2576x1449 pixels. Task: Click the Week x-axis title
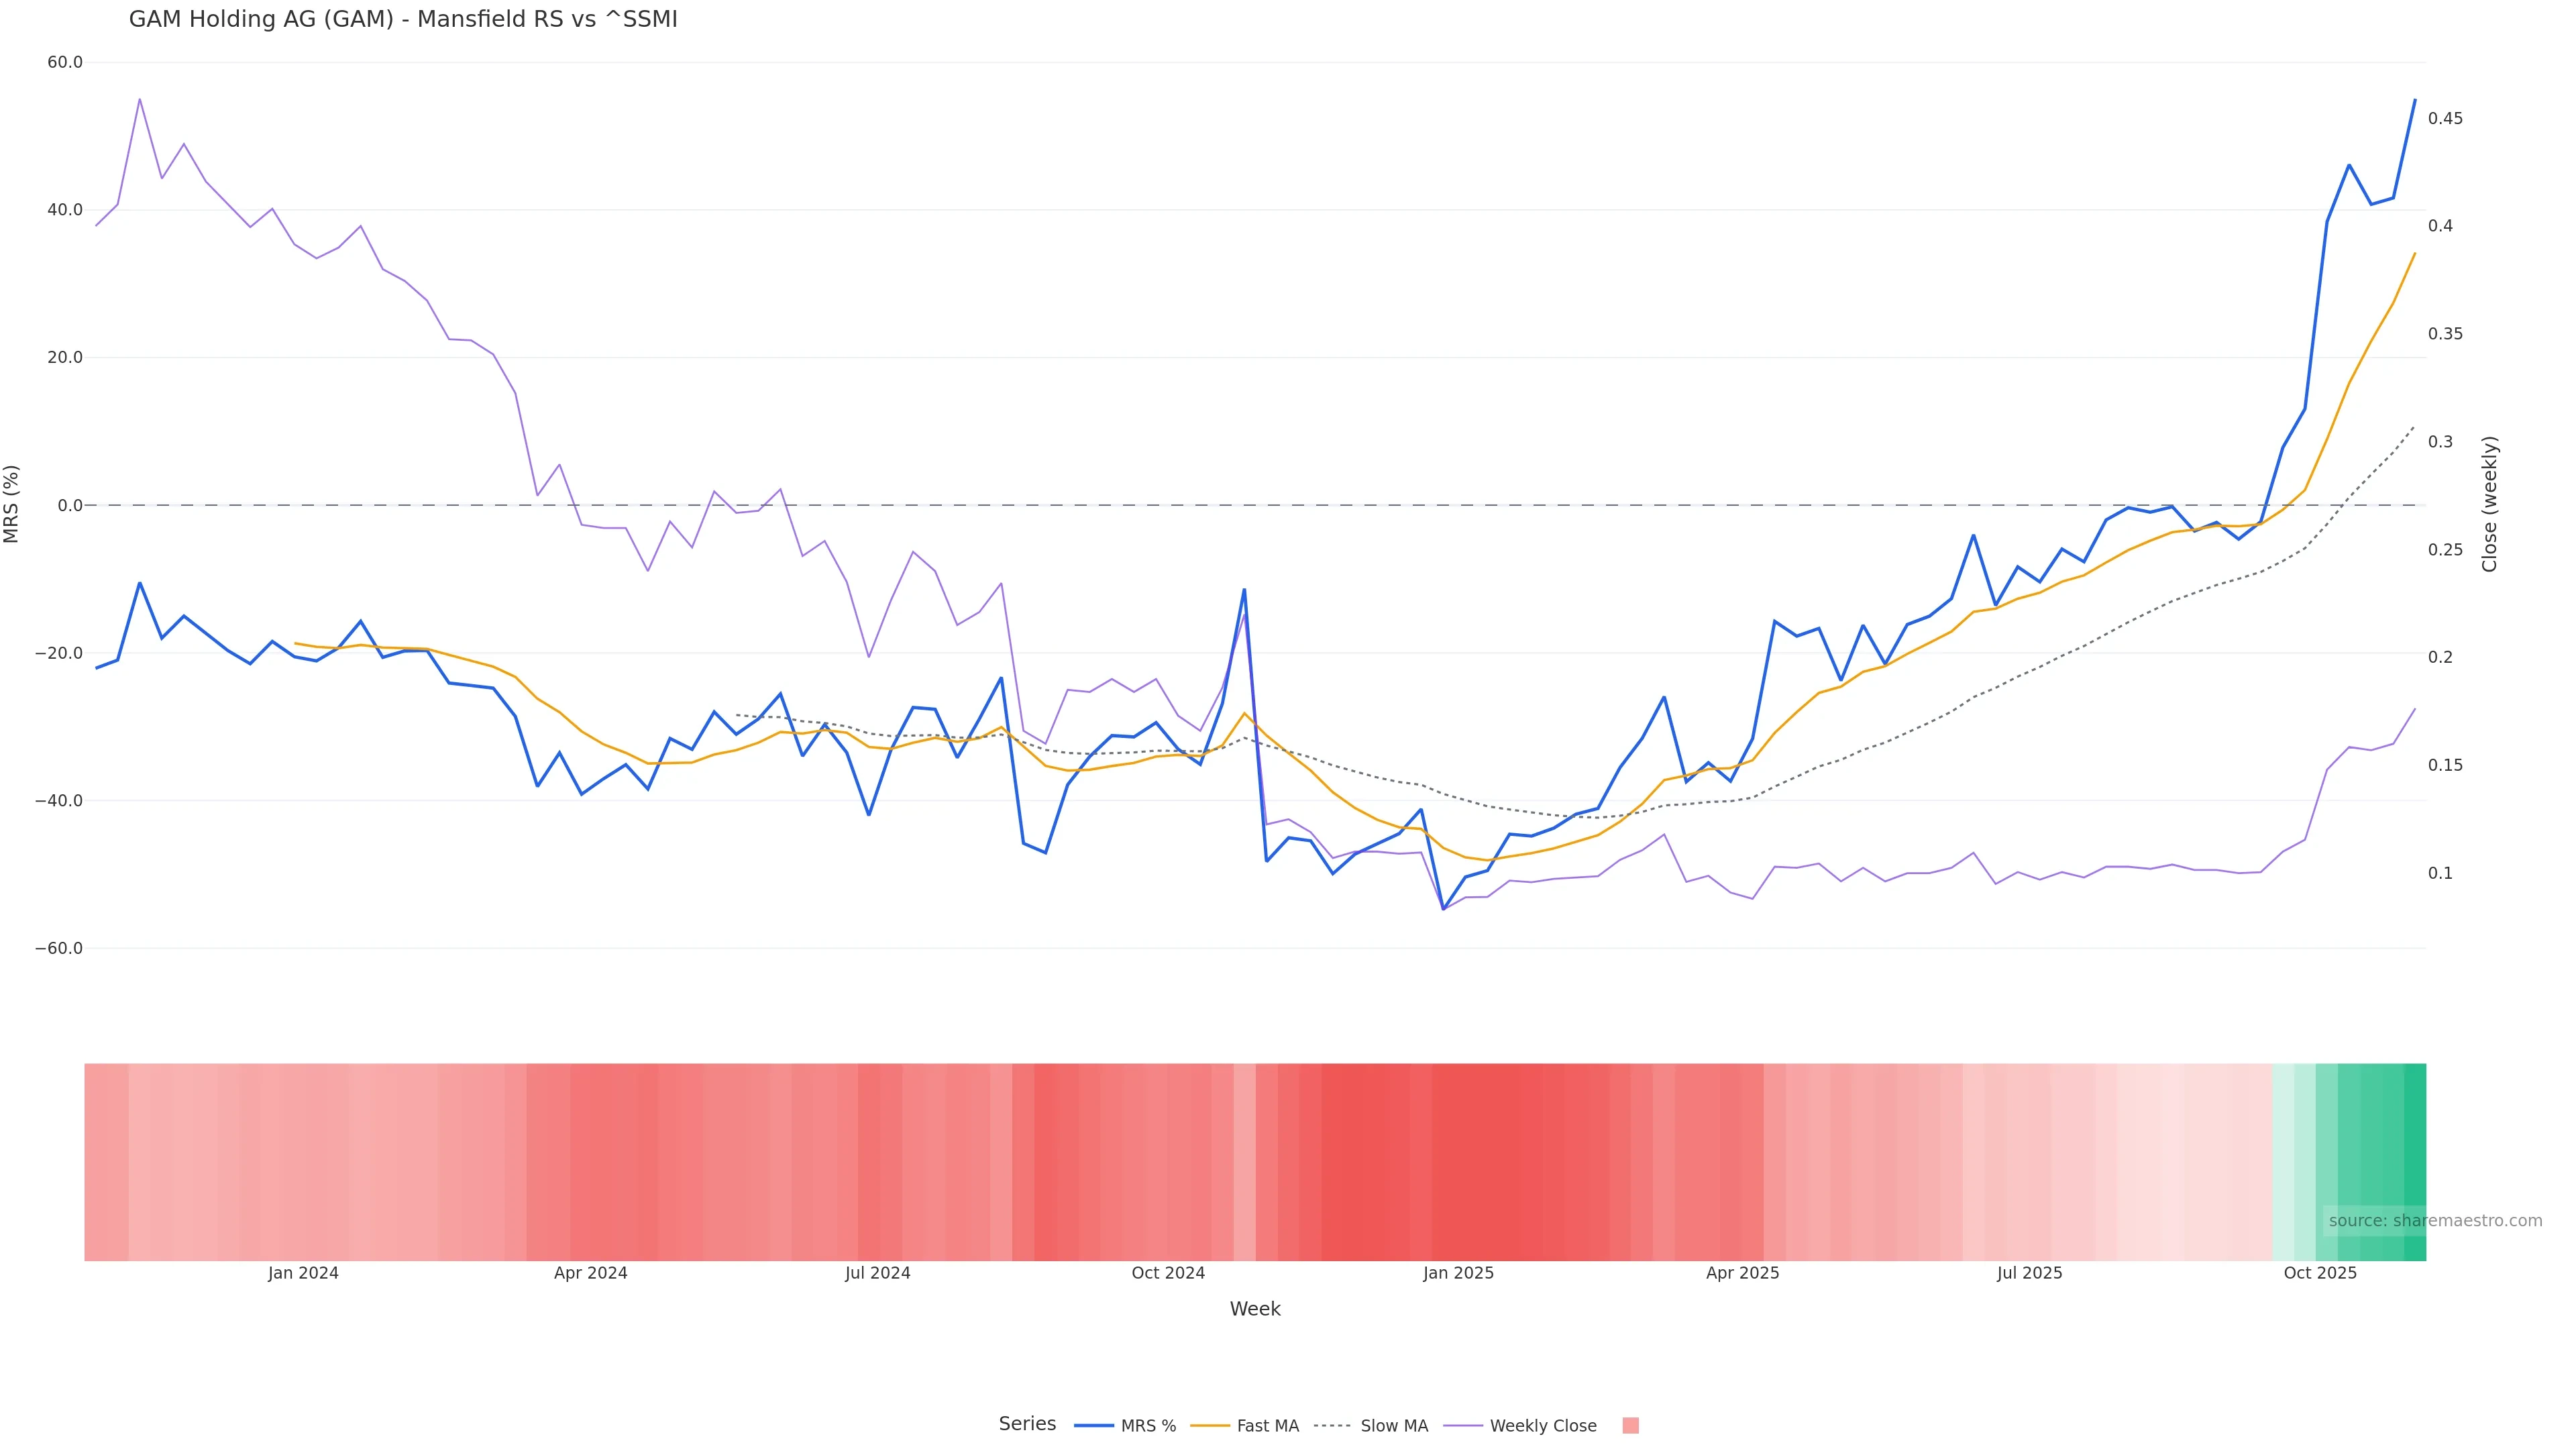(x=1254, y=1310)
